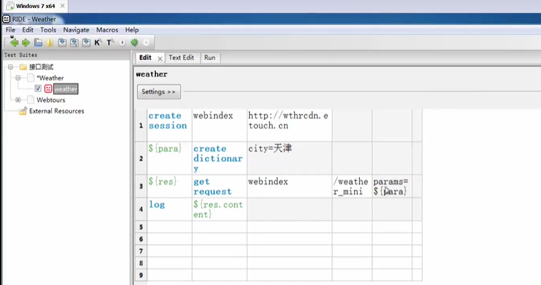Expand the Settings >> section

point(159,91)
